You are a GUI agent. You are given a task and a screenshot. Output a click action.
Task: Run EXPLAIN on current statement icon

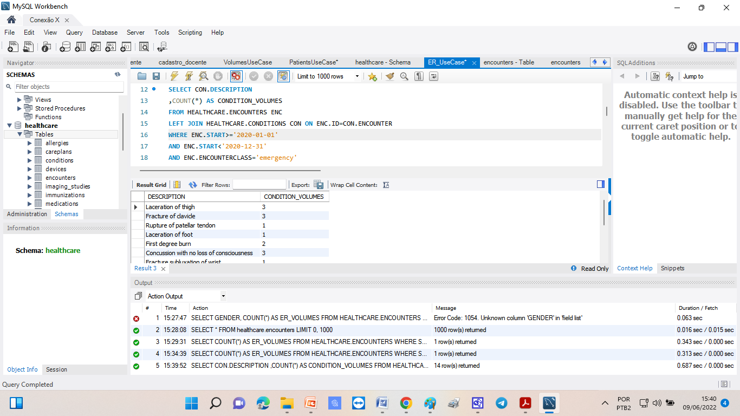[x=204, y=76]
